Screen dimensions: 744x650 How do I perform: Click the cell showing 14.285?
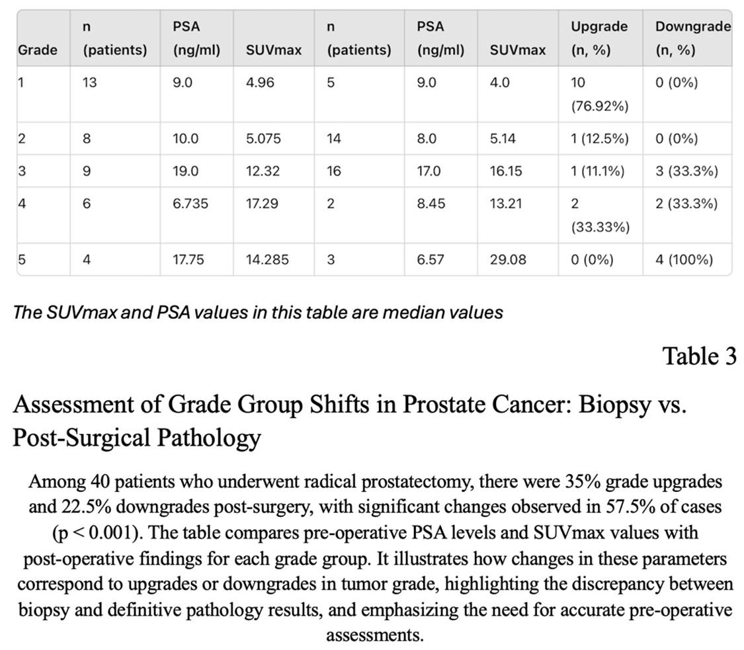pos(267,259)
